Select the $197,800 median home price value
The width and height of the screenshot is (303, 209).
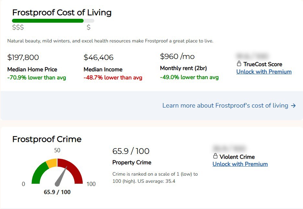[x=23, y=58]
